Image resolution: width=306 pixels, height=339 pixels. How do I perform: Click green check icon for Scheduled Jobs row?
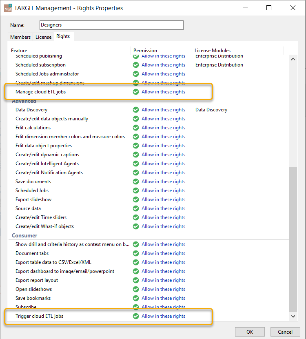(x=136, y=191)
